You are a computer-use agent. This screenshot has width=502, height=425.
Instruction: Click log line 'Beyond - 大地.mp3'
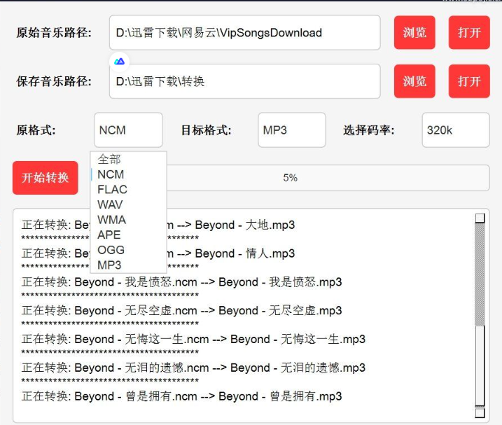pos(245,225)
